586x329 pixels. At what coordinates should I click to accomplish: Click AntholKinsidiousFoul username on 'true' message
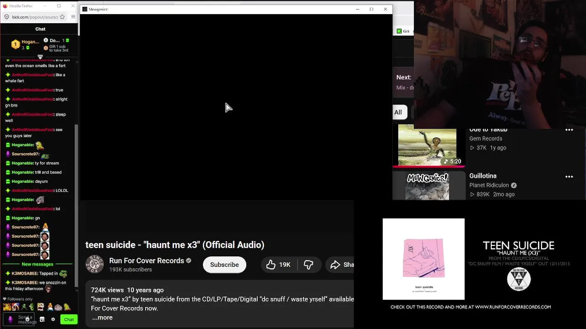(x=33, y=90)
